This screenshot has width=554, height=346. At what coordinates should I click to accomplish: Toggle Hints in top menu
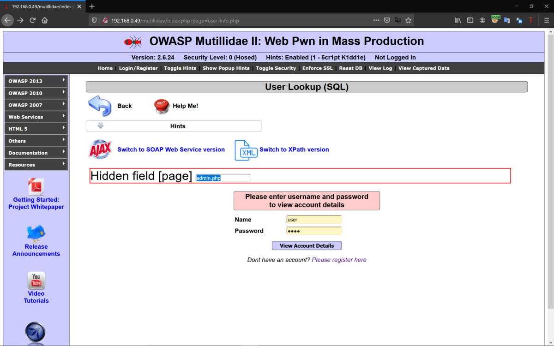pos(180,68)
